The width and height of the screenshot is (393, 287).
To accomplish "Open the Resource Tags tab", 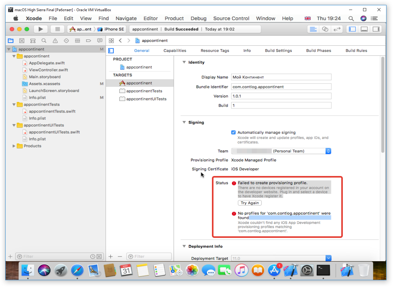I will click(x=215, y=51).
